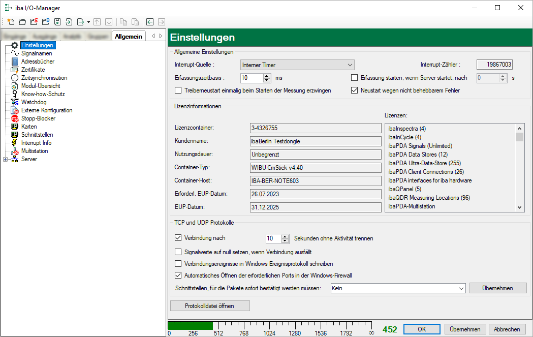The image size is (533, 337).
Task: Click the new configuration toolbar icon
Action: [10, 22]
